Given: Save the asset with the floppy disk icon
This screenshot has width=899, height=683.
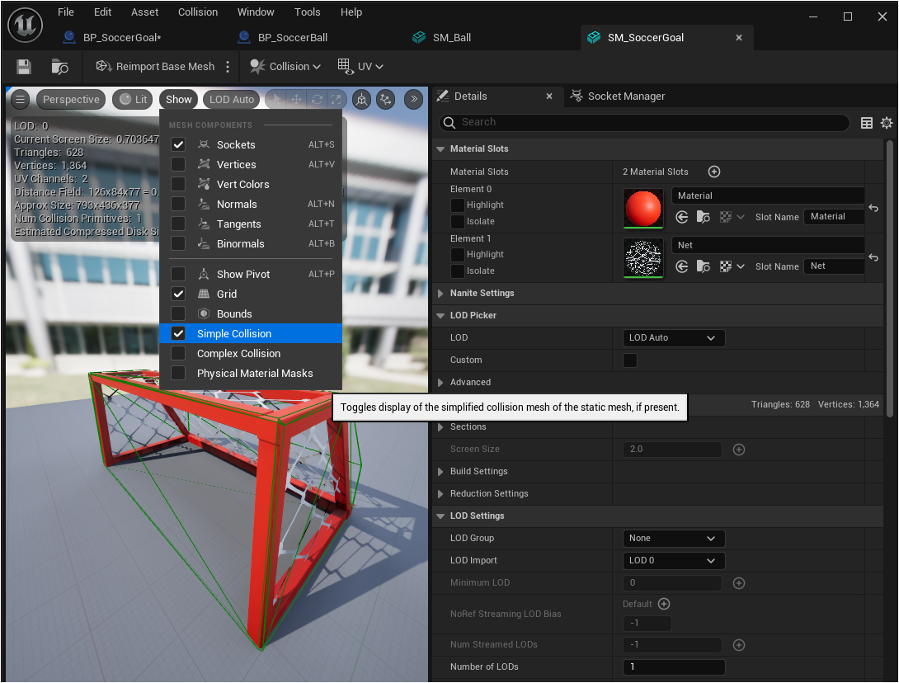Looking at the screenshot, I should tap(24, 67).
